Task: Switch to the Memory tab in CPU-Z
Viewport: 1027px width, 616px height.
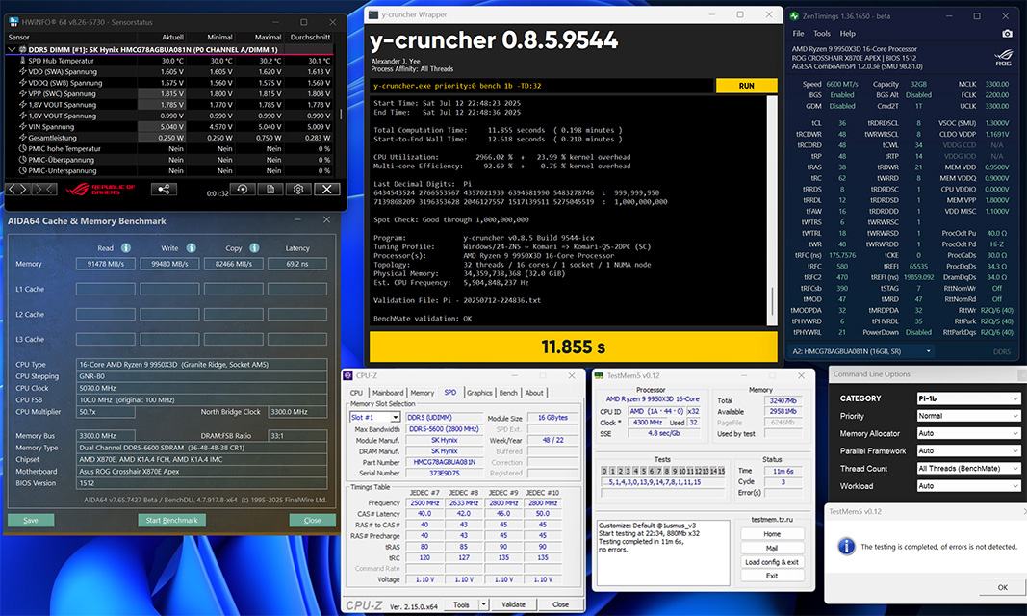Action: 423,393
